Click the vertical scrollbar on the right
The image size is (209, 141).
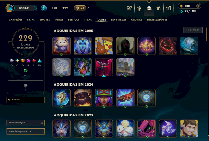tap(207, 35)
